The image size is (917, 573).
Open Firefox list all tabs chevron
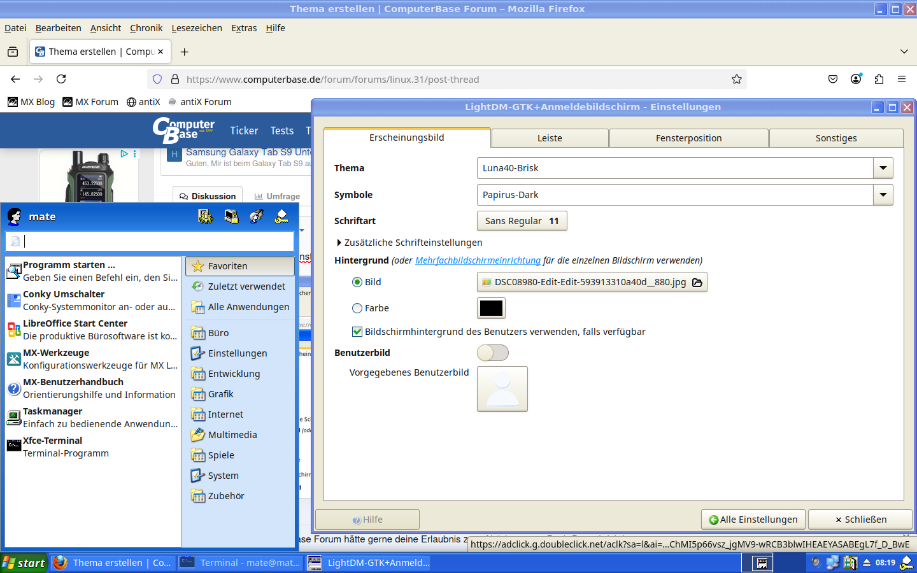pos(904,52)
